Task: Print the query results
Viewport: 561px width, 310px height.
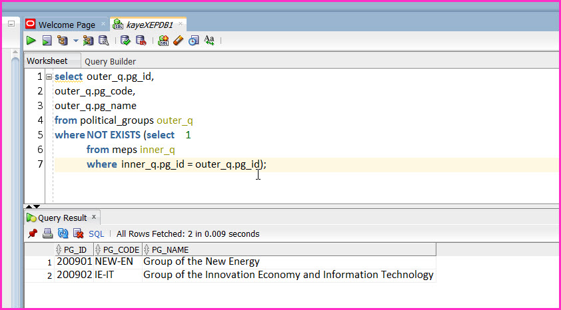Action: (47, 234)
